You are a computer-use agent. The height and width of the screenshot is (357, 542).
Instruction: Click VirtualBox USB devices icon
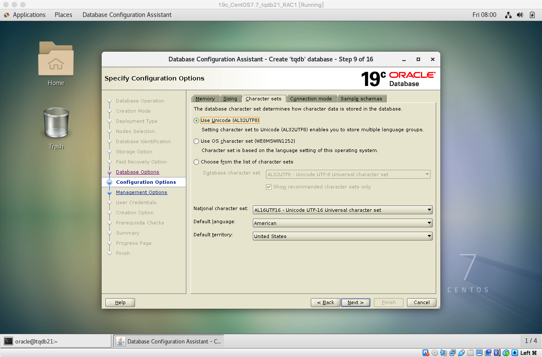point(462,353)
